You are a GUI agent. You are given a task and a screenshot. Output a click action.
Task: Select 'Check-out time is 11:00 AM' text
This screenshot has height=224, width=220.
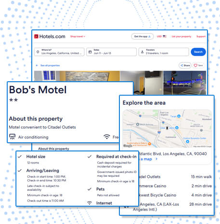point(45,200)
